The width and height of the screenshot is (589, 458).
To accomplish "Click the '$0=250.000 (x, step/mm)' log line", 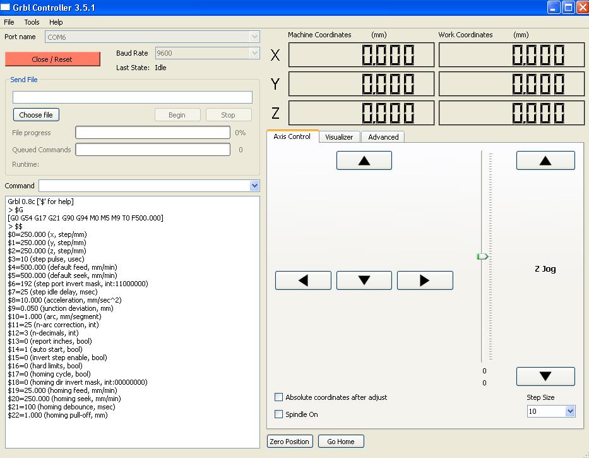I will coord(47,234).
